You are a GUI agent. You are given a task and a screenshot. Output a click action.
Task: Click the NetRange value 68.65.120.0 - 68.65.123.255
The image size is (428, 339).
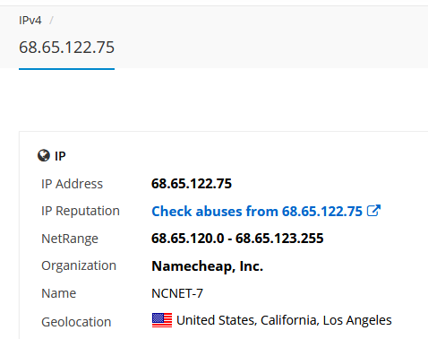237,239
